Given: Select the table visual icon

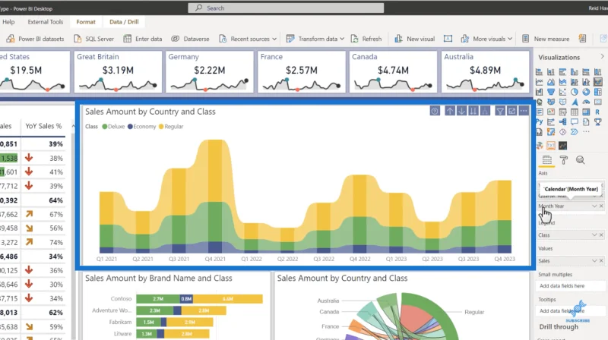Looking at the screenshot, I should click(x=575, y=112).
